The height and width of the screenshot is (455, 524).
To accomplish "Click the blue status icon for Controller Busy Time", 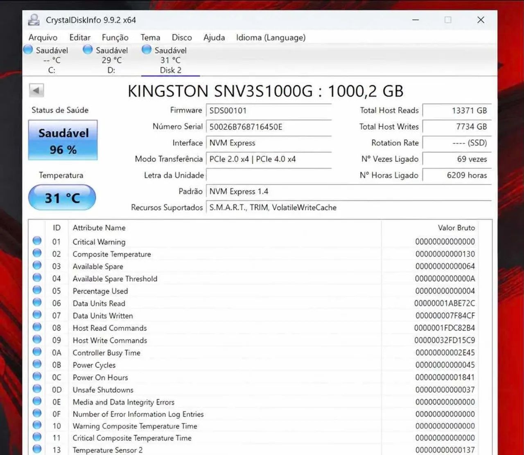I will pyautogui.click(x=37, y=351).
